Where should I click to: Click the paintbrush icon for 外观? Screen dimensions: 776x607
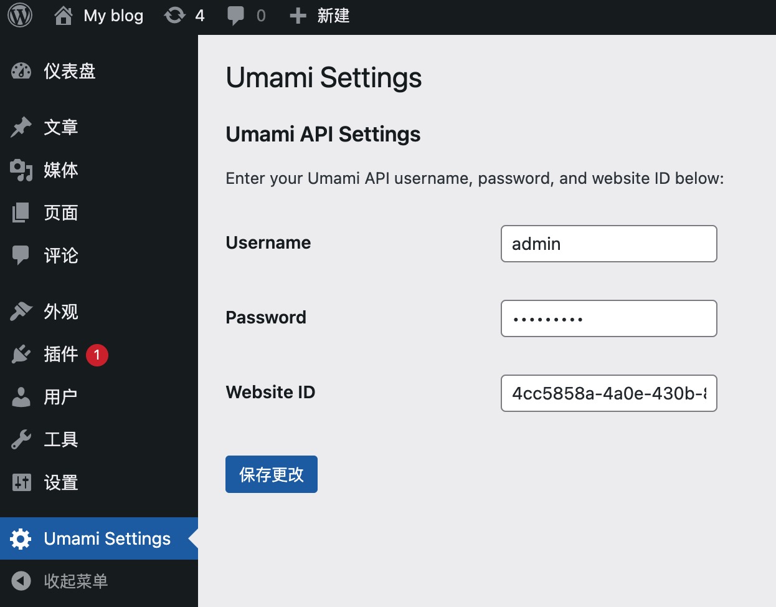tap(21, 311)
